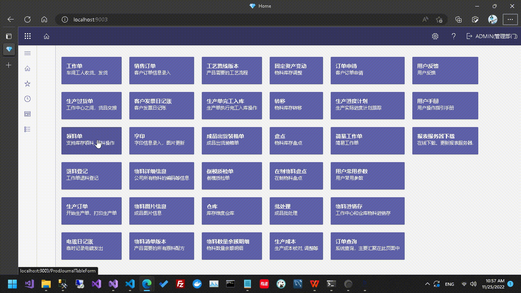Open settings gear in the app header

point(435,36)
